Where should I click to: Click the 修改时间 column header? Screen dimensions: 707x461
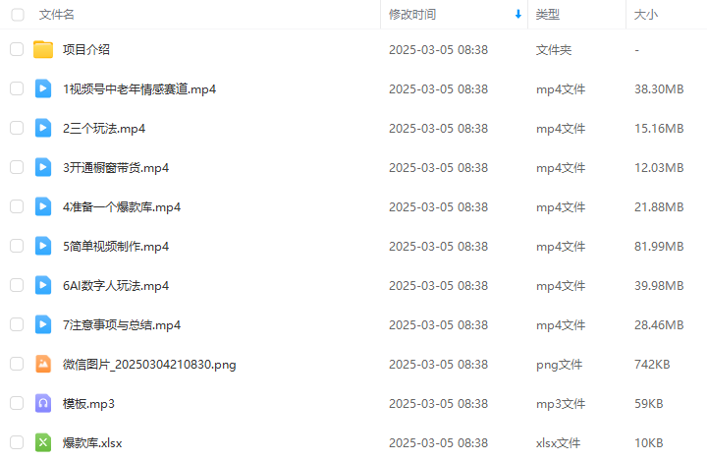pos(412,15)
